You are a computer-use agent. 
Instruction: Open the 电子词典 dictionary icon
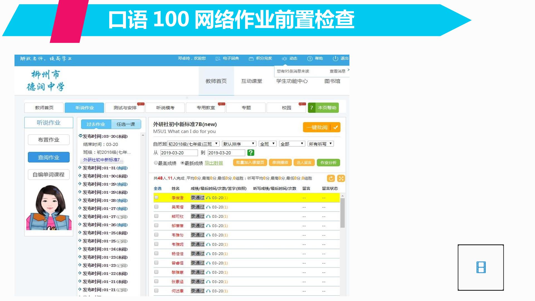point(218,59)
